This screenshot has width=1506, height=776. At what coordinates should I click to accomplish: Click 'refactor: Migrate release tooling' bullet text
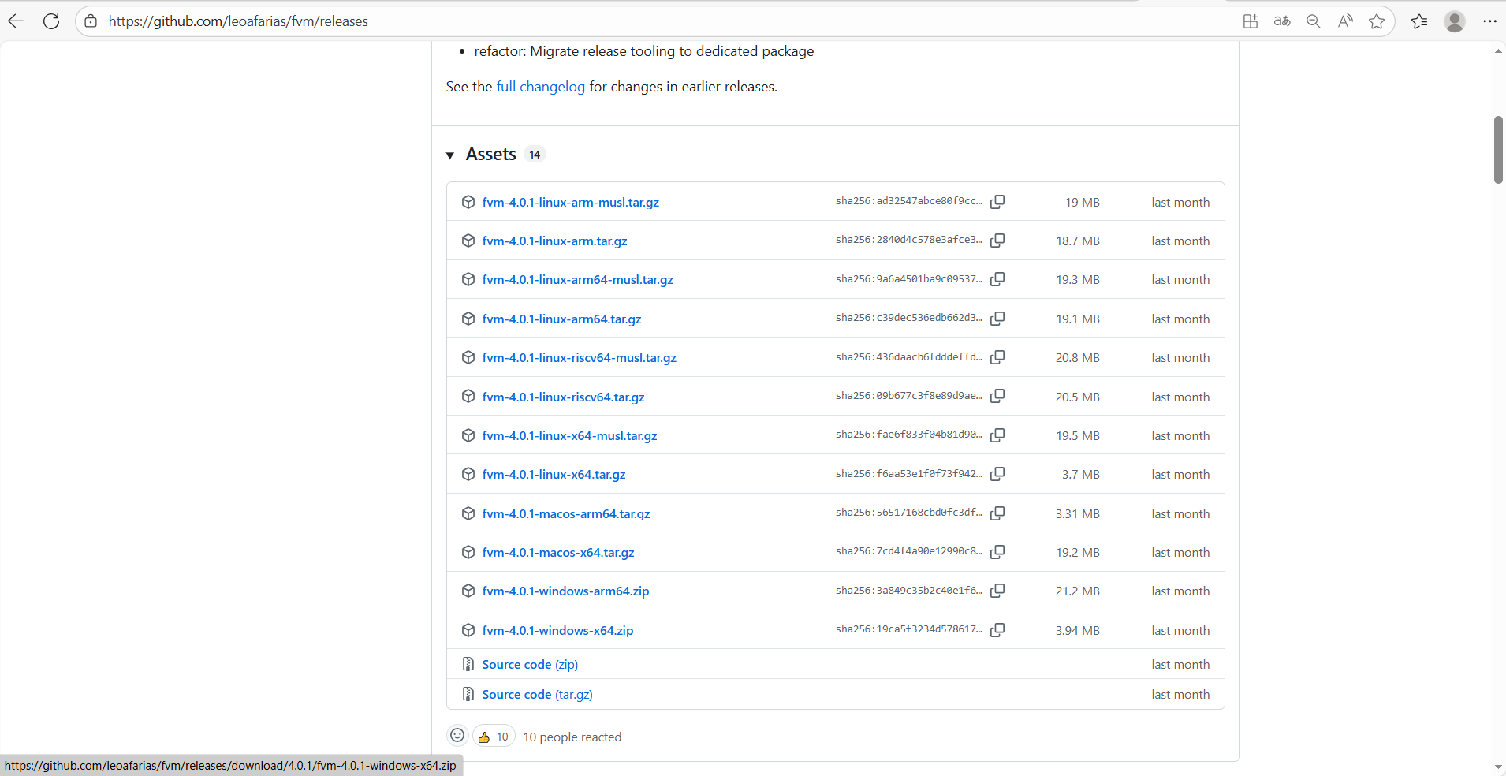(x=644, y=51)
